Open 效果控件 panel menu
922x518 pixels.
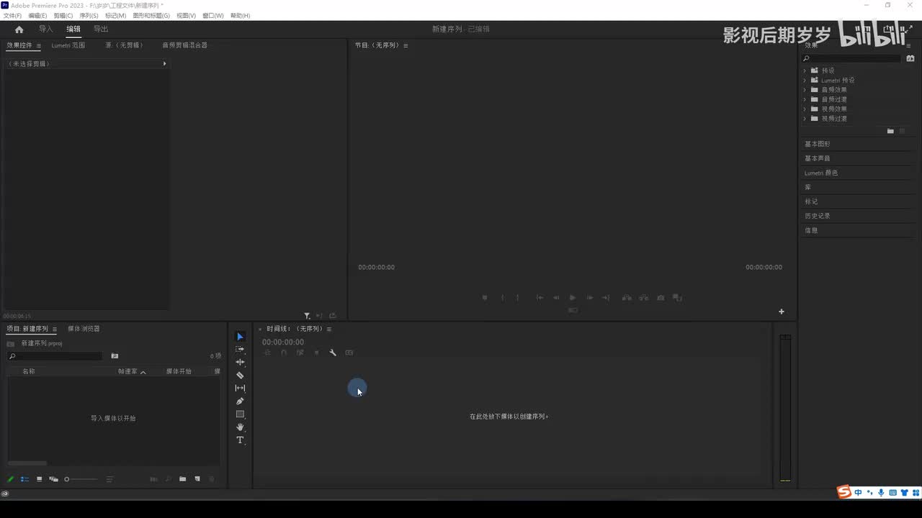39,45
